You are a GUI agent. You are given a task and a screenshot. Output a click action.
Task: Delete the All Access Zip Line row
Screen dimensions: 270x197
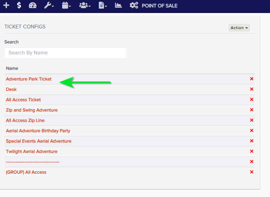pos(252,120)
